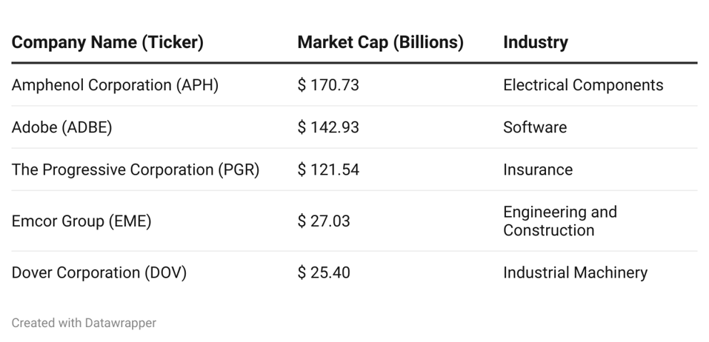The width and height of the screenshot is (709, 342).
Task: Click the $ 121.54 market cap cell
Action: pos(328,170)
